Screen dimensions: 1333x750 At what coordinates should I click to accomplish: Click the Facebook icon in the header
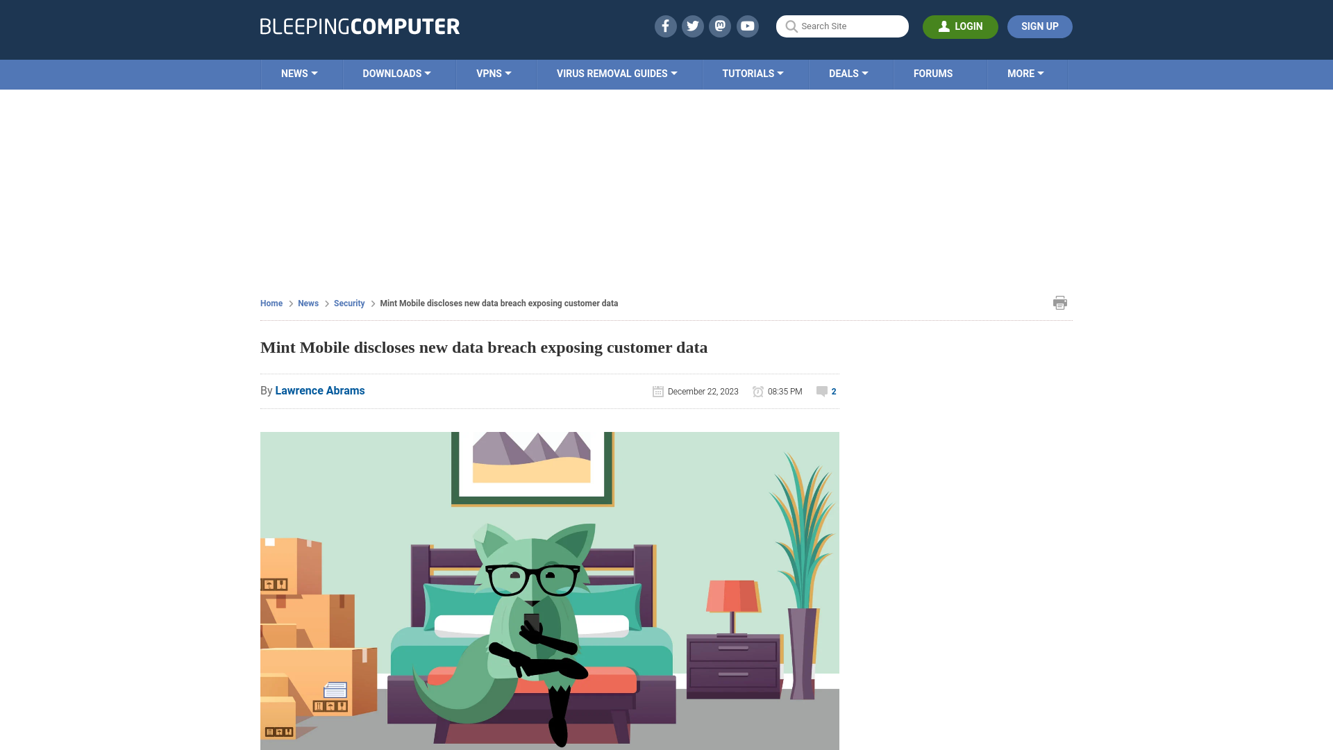tap(666, 26)
